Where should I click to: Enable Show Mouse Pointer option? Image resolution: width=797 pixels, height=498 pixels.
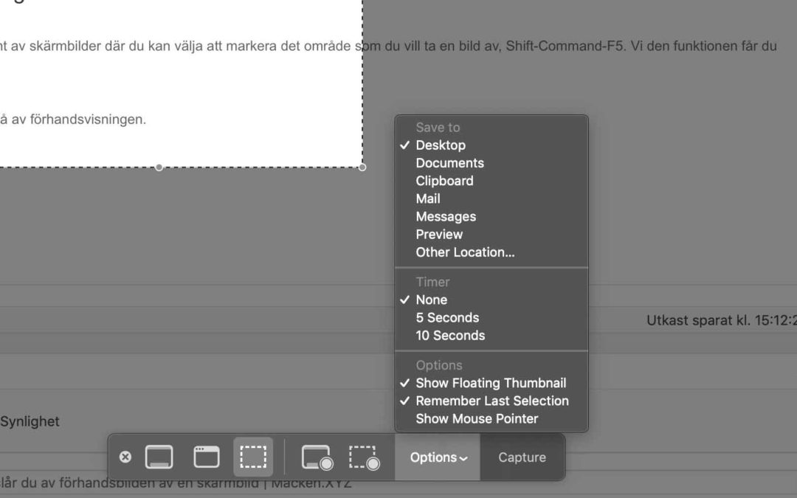pos(477,418)
